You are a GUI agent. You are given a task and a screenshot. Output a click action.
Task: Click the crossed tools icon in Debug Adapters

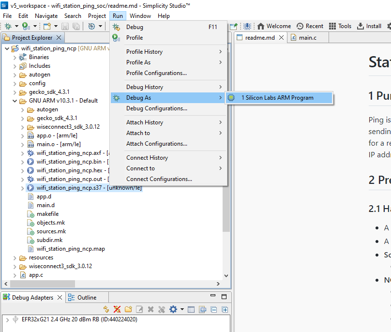[x=162, y=310]
